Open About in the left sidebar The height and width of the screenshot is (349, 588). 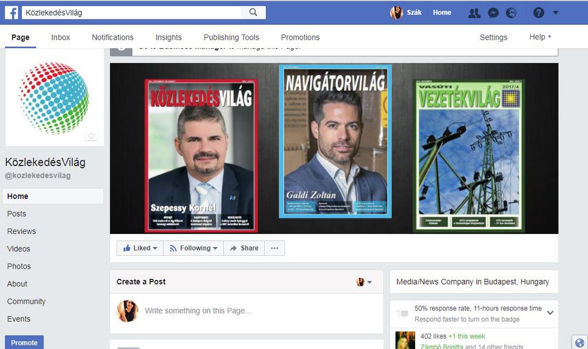coord(17,284)
